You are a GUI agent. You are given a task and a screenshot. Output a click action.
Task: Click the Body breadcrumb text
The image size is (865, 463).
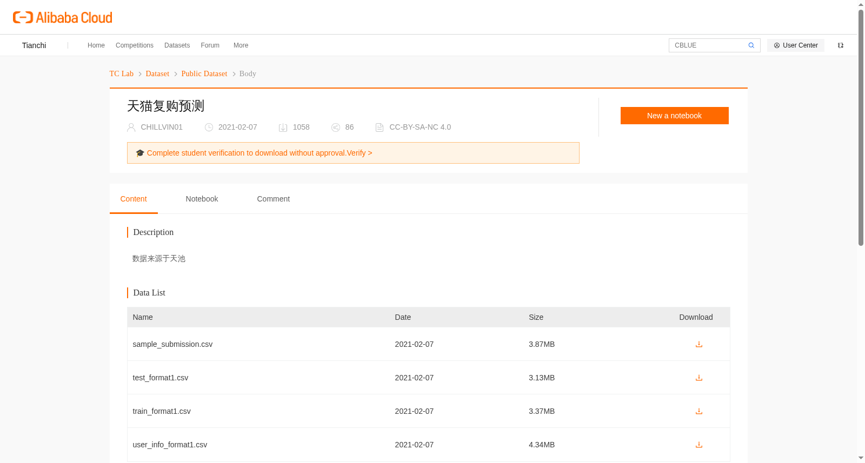248,73
